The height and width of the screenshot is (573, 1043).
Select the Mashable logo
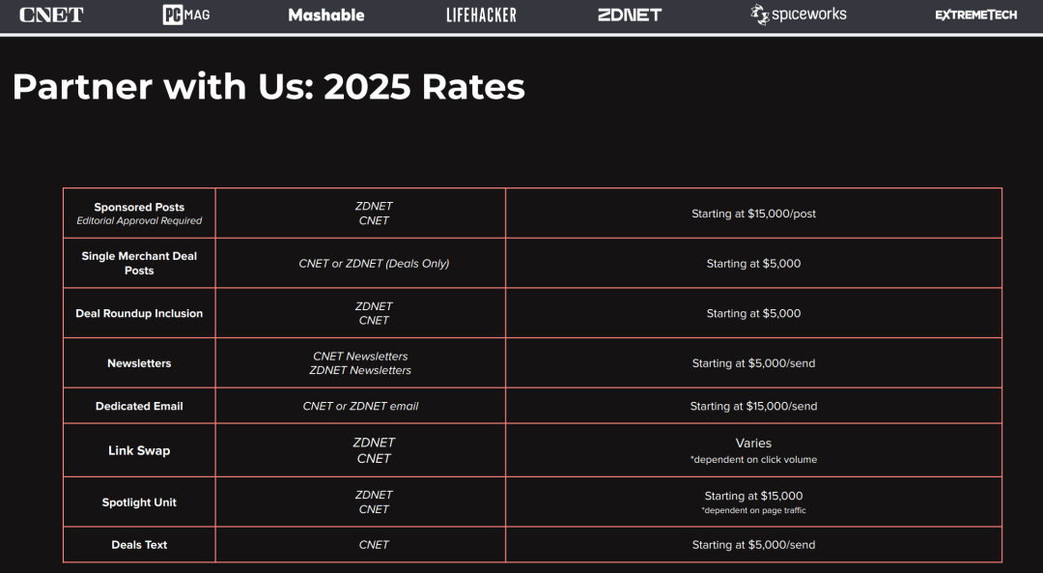pos(326,14)
